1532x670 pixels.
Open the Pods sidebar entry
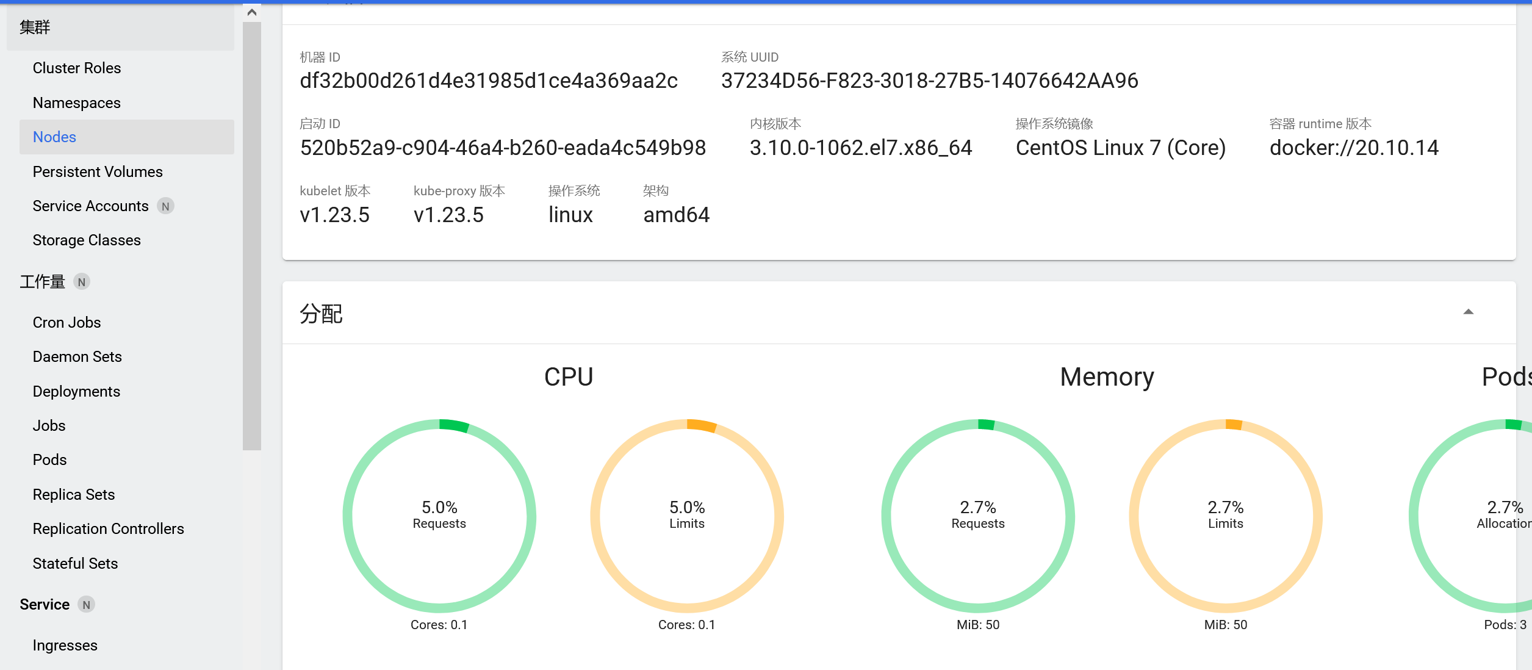[49, 460]
